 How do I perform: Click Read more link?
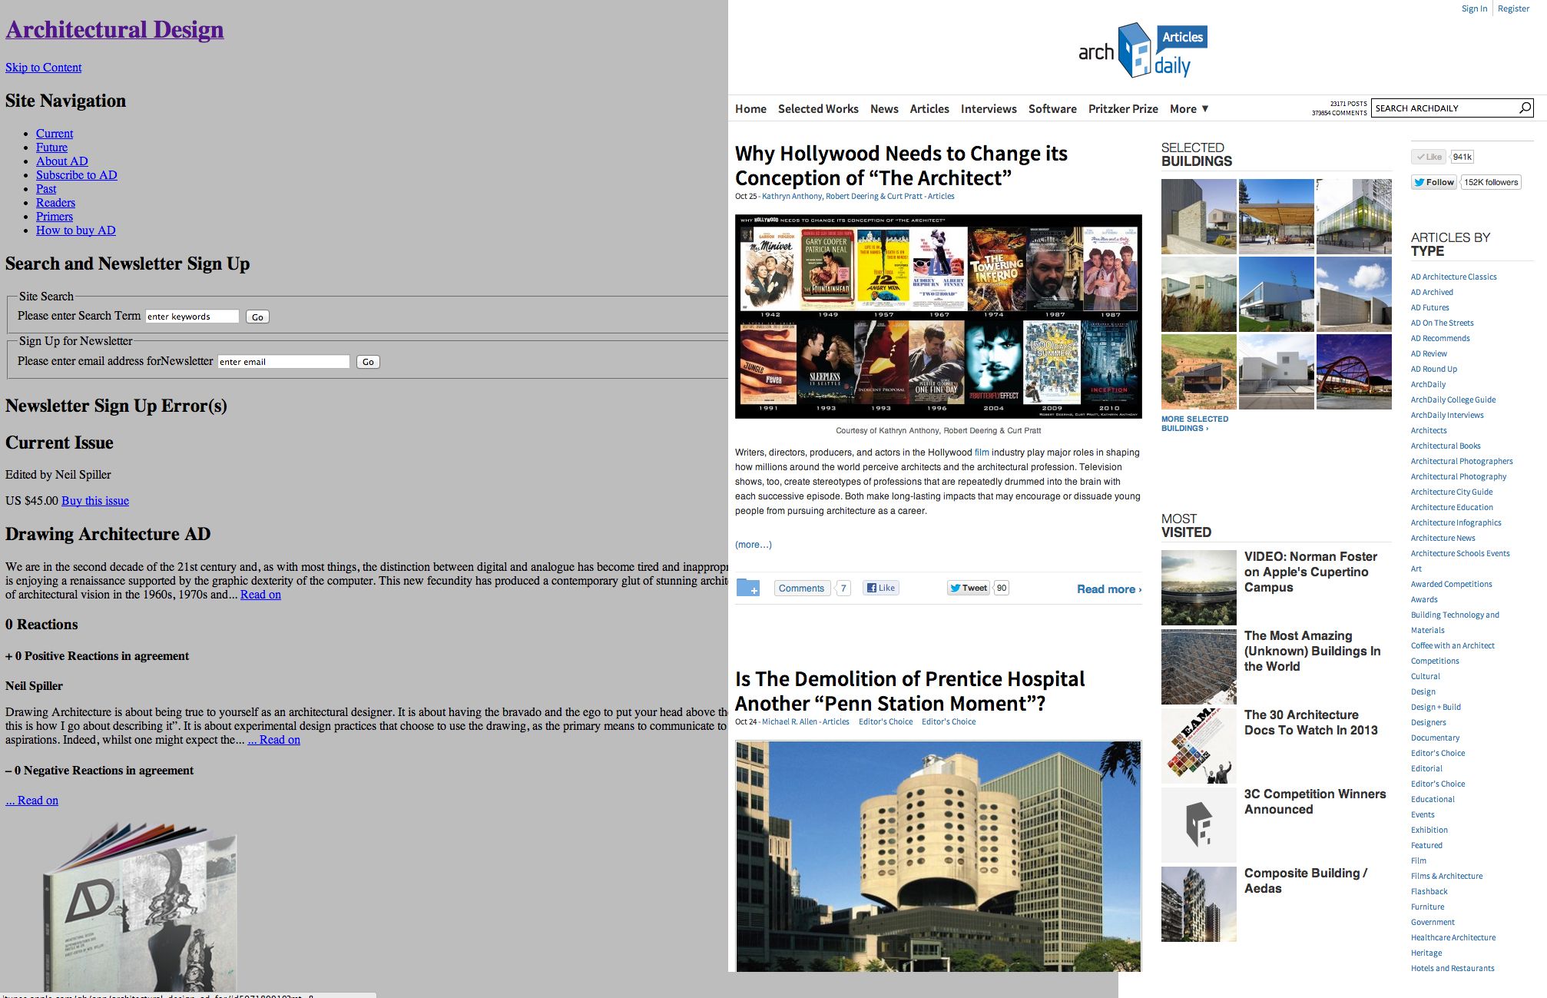click(x=1109, y=589)
